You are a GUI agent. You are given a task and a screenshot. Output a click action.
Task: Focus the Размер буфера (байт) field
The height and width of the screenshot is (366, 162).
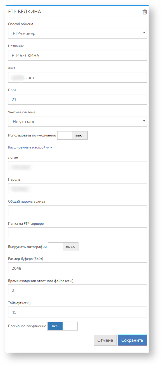coord(77,268)
